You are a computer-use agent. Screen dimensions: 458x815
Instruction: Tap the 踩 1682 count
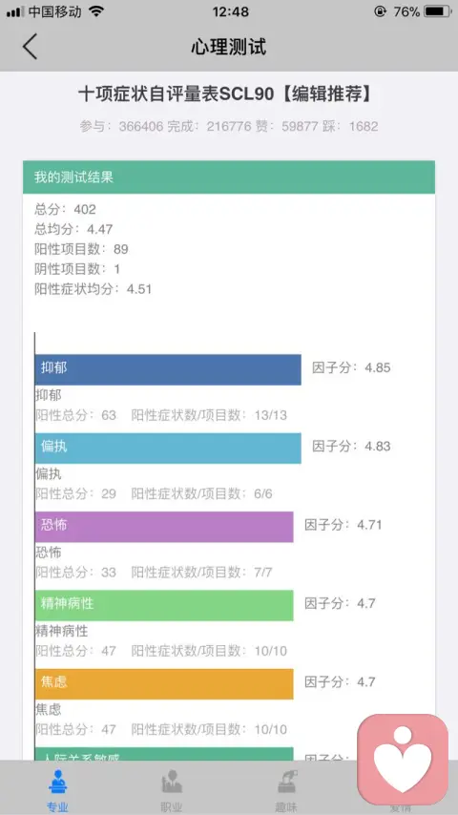pos(350,126)
